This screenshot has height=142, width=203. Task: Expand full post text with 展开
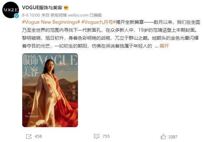click(164, 46)
